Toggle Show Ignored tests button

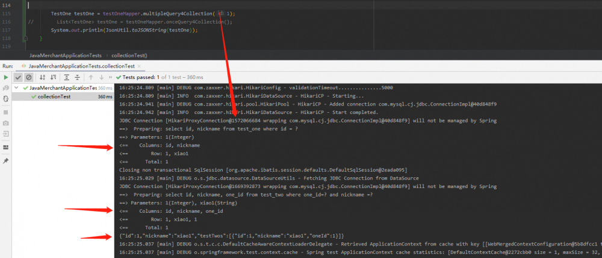(29, 77)
